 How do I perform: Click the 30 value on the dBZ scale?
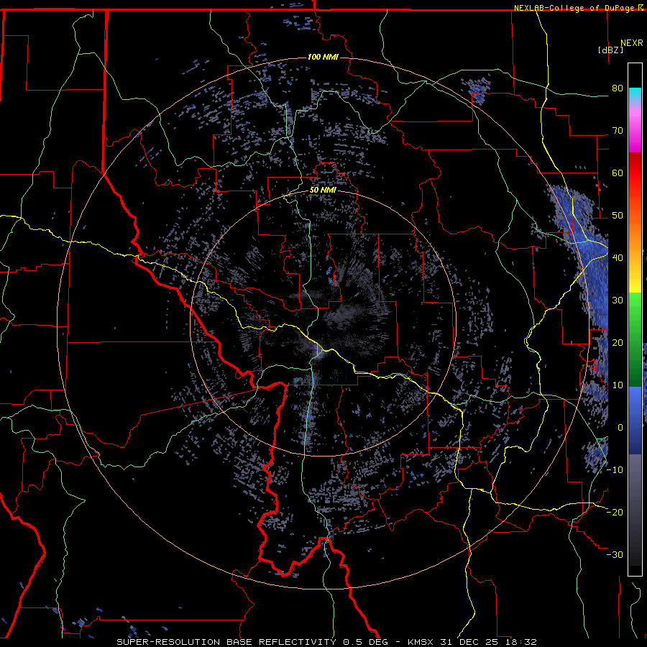[618, 300]
